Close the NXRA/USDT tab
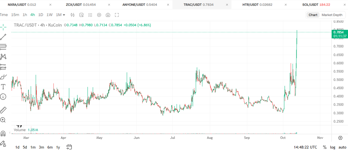The image size is (348, 151). click(50, 5)
